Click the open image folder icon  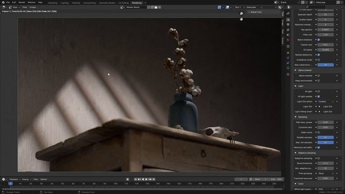click(156, 7)
